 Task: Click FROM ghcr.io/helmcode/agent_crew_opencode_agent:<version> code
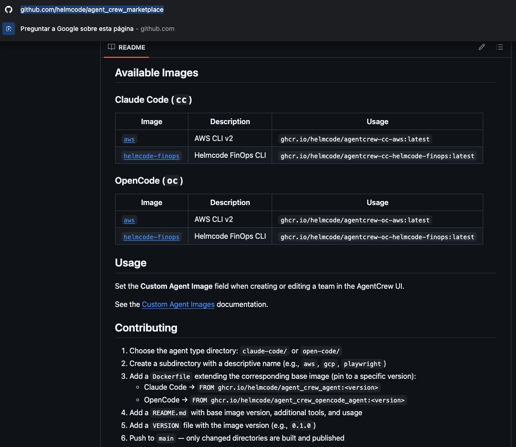(x=298, y=400)
